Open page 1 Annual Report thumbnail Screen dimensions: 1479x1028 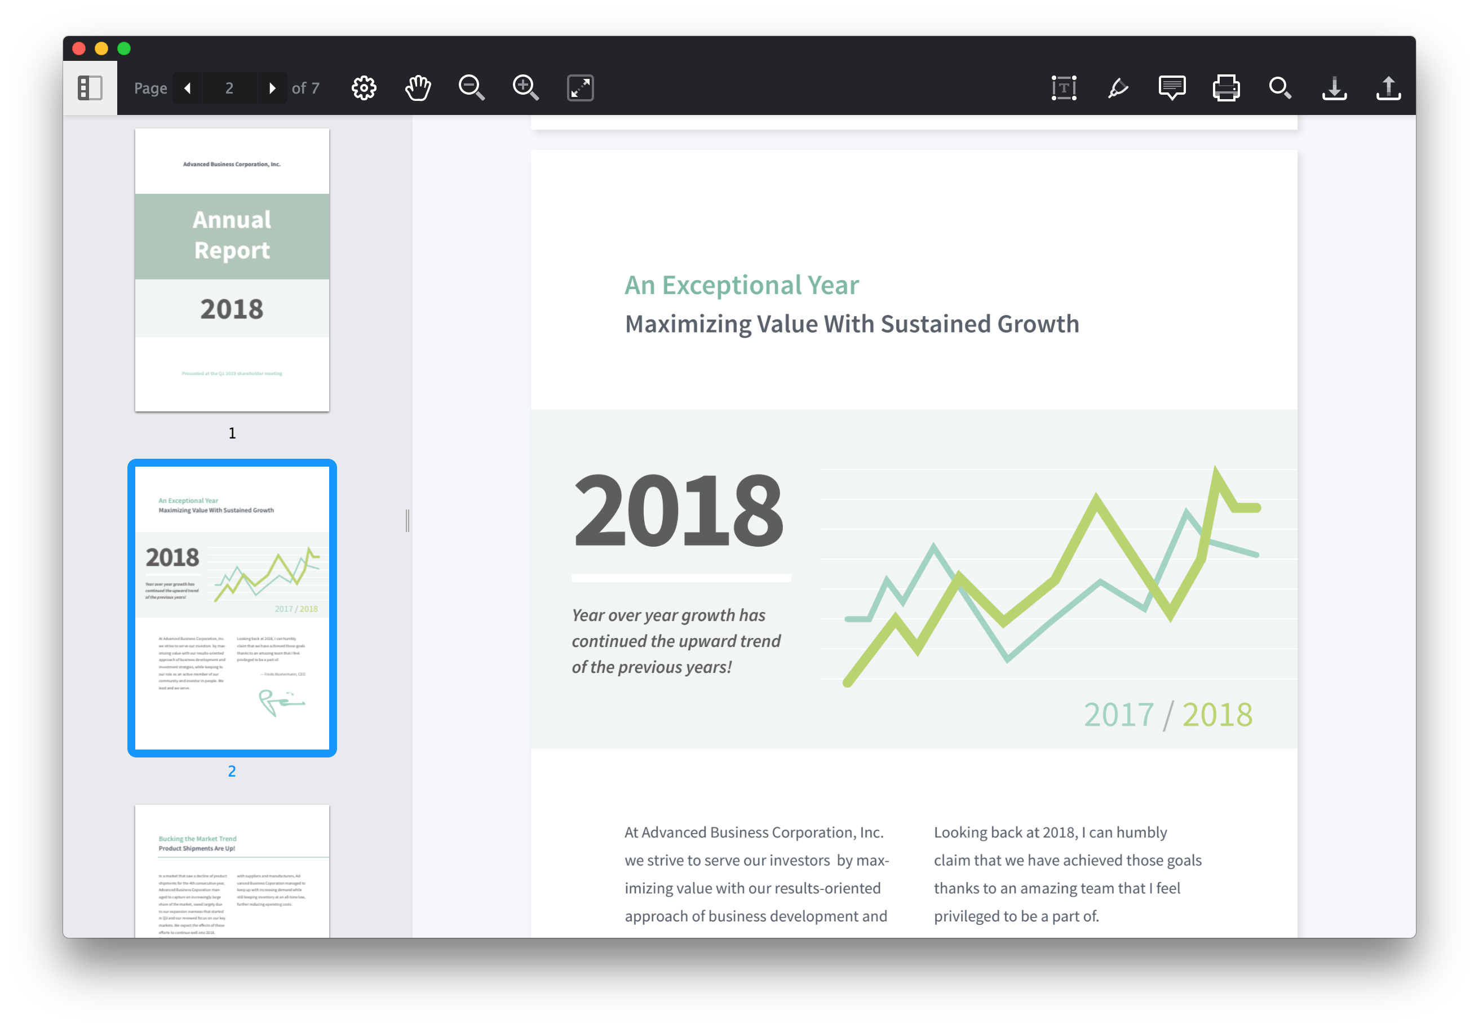point(232,270)
